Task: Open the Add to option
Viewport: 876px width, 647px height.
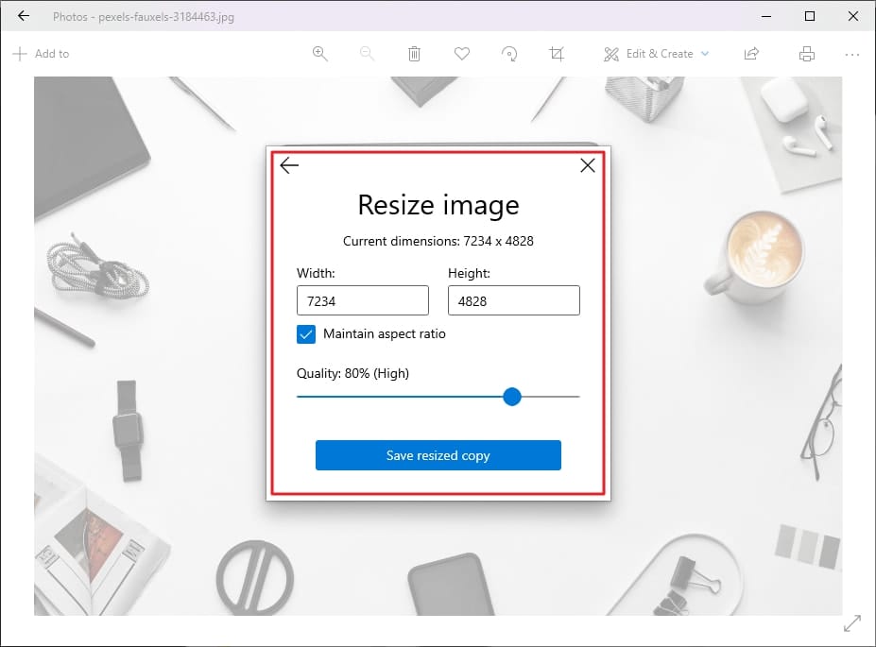Action: 41,54
